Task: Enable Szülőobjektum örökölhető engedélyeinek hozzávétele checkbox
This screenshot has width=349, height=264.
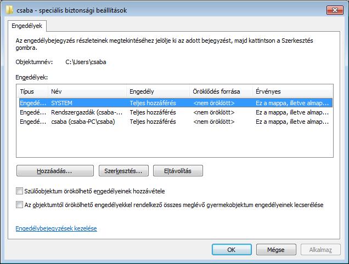Action: tap(19, 191)
